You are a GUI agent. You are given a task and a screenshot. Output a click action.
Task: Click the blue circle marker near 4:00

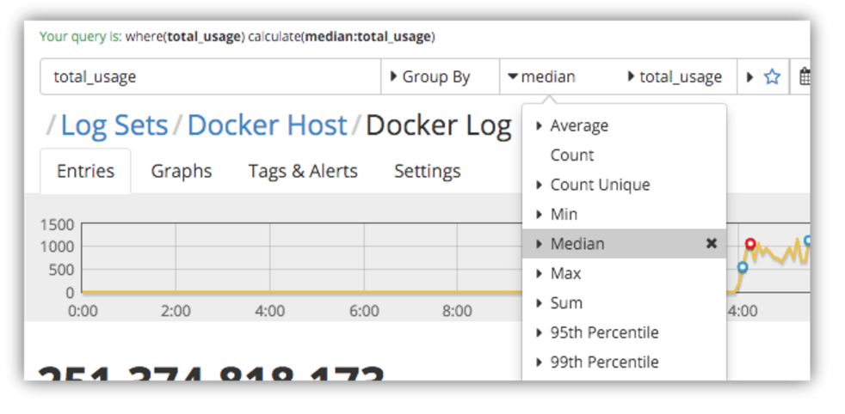point(742,268)
